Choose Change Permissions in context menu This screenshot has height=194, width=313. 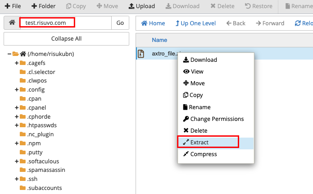coord(217,119)
